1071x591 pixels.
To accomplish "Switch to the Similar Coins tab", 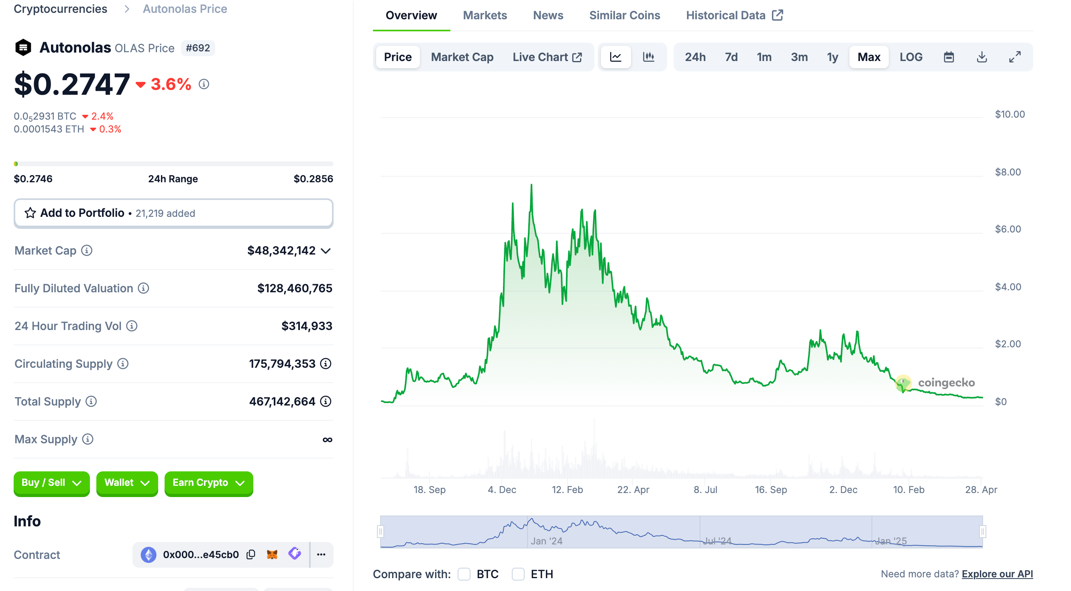I will tap(625, 15).
